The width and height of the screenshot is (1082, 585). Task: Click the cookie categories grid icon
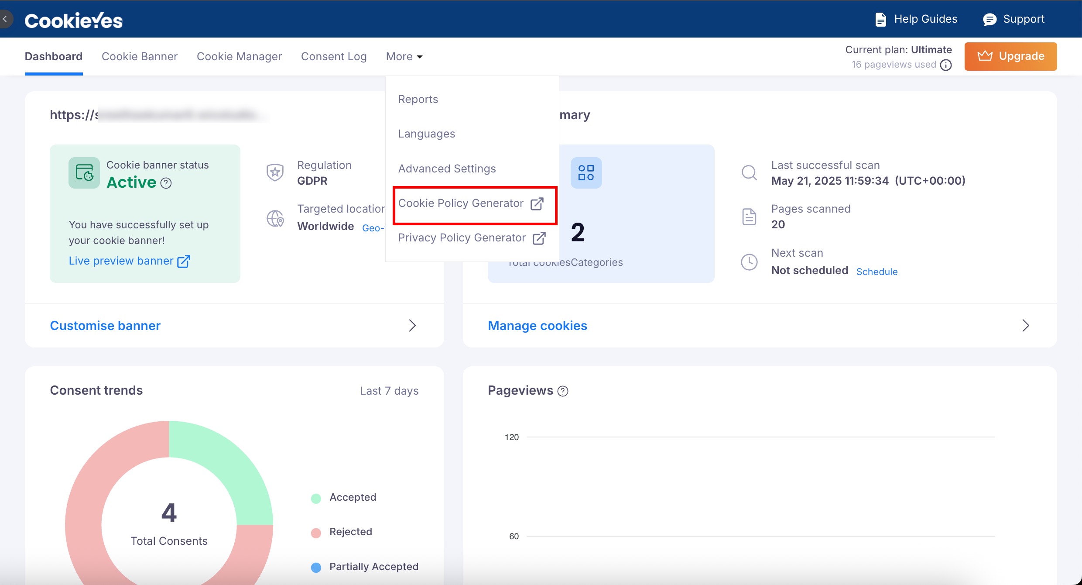click(586, 173)
